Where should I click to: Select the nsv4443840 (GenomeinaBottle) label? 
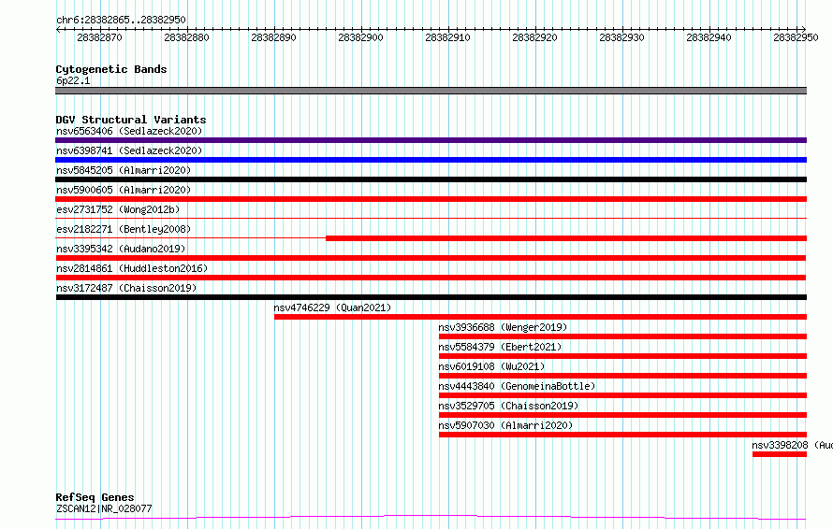tap(517, 386)
